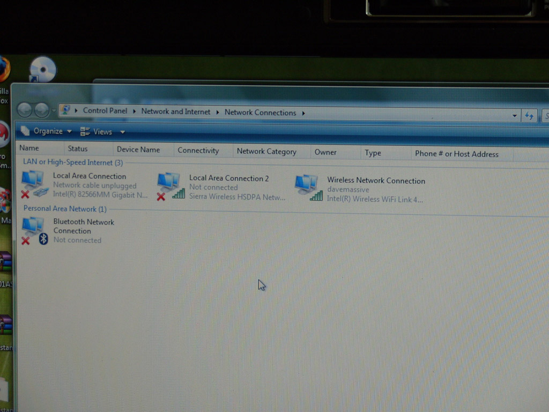The width and height of the screenshot is (549, 412).
Task: Click the 'Bluetooth Network Connection' name text
Action: pos(84,226)
